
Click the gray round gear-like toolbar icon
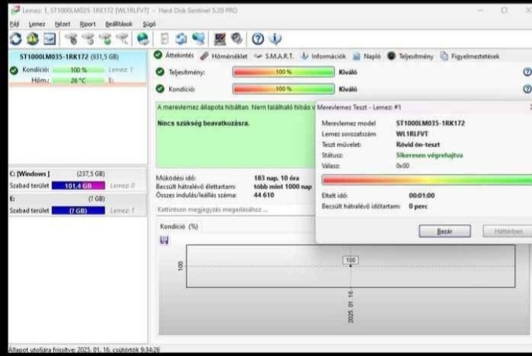tap(236, 38)
